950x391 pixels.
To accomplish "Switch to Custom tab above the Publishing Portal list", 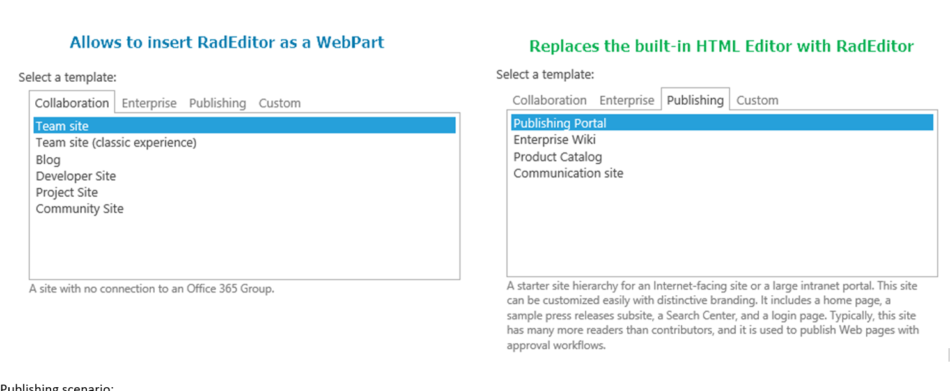I will pos(757,100).
